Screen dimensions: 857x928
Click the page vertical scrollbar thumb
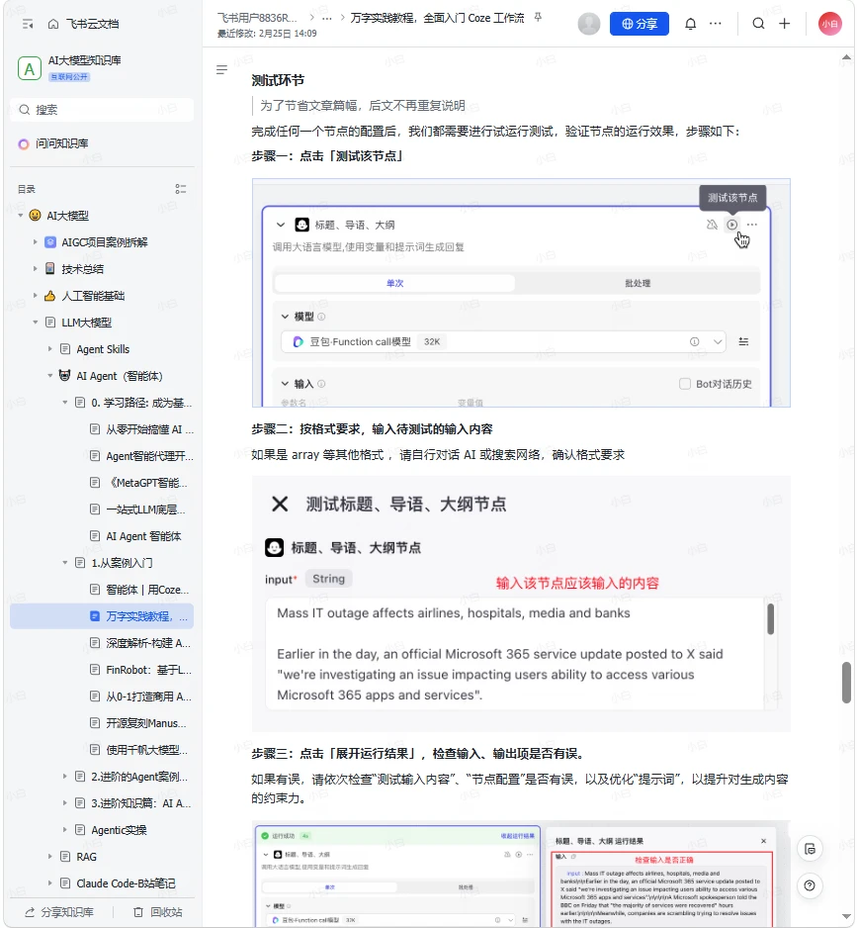pyautogui.click(x=846, y=683)
